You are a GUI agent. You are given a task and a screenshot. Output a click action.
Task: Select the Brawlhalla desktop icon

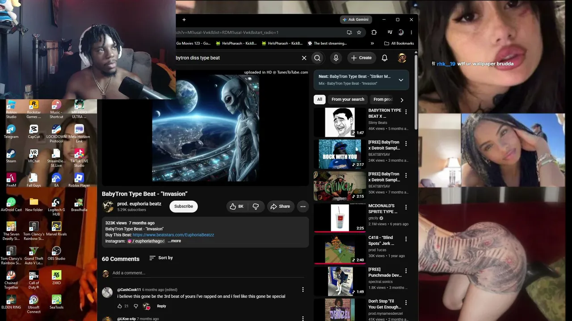coord(79,205)
